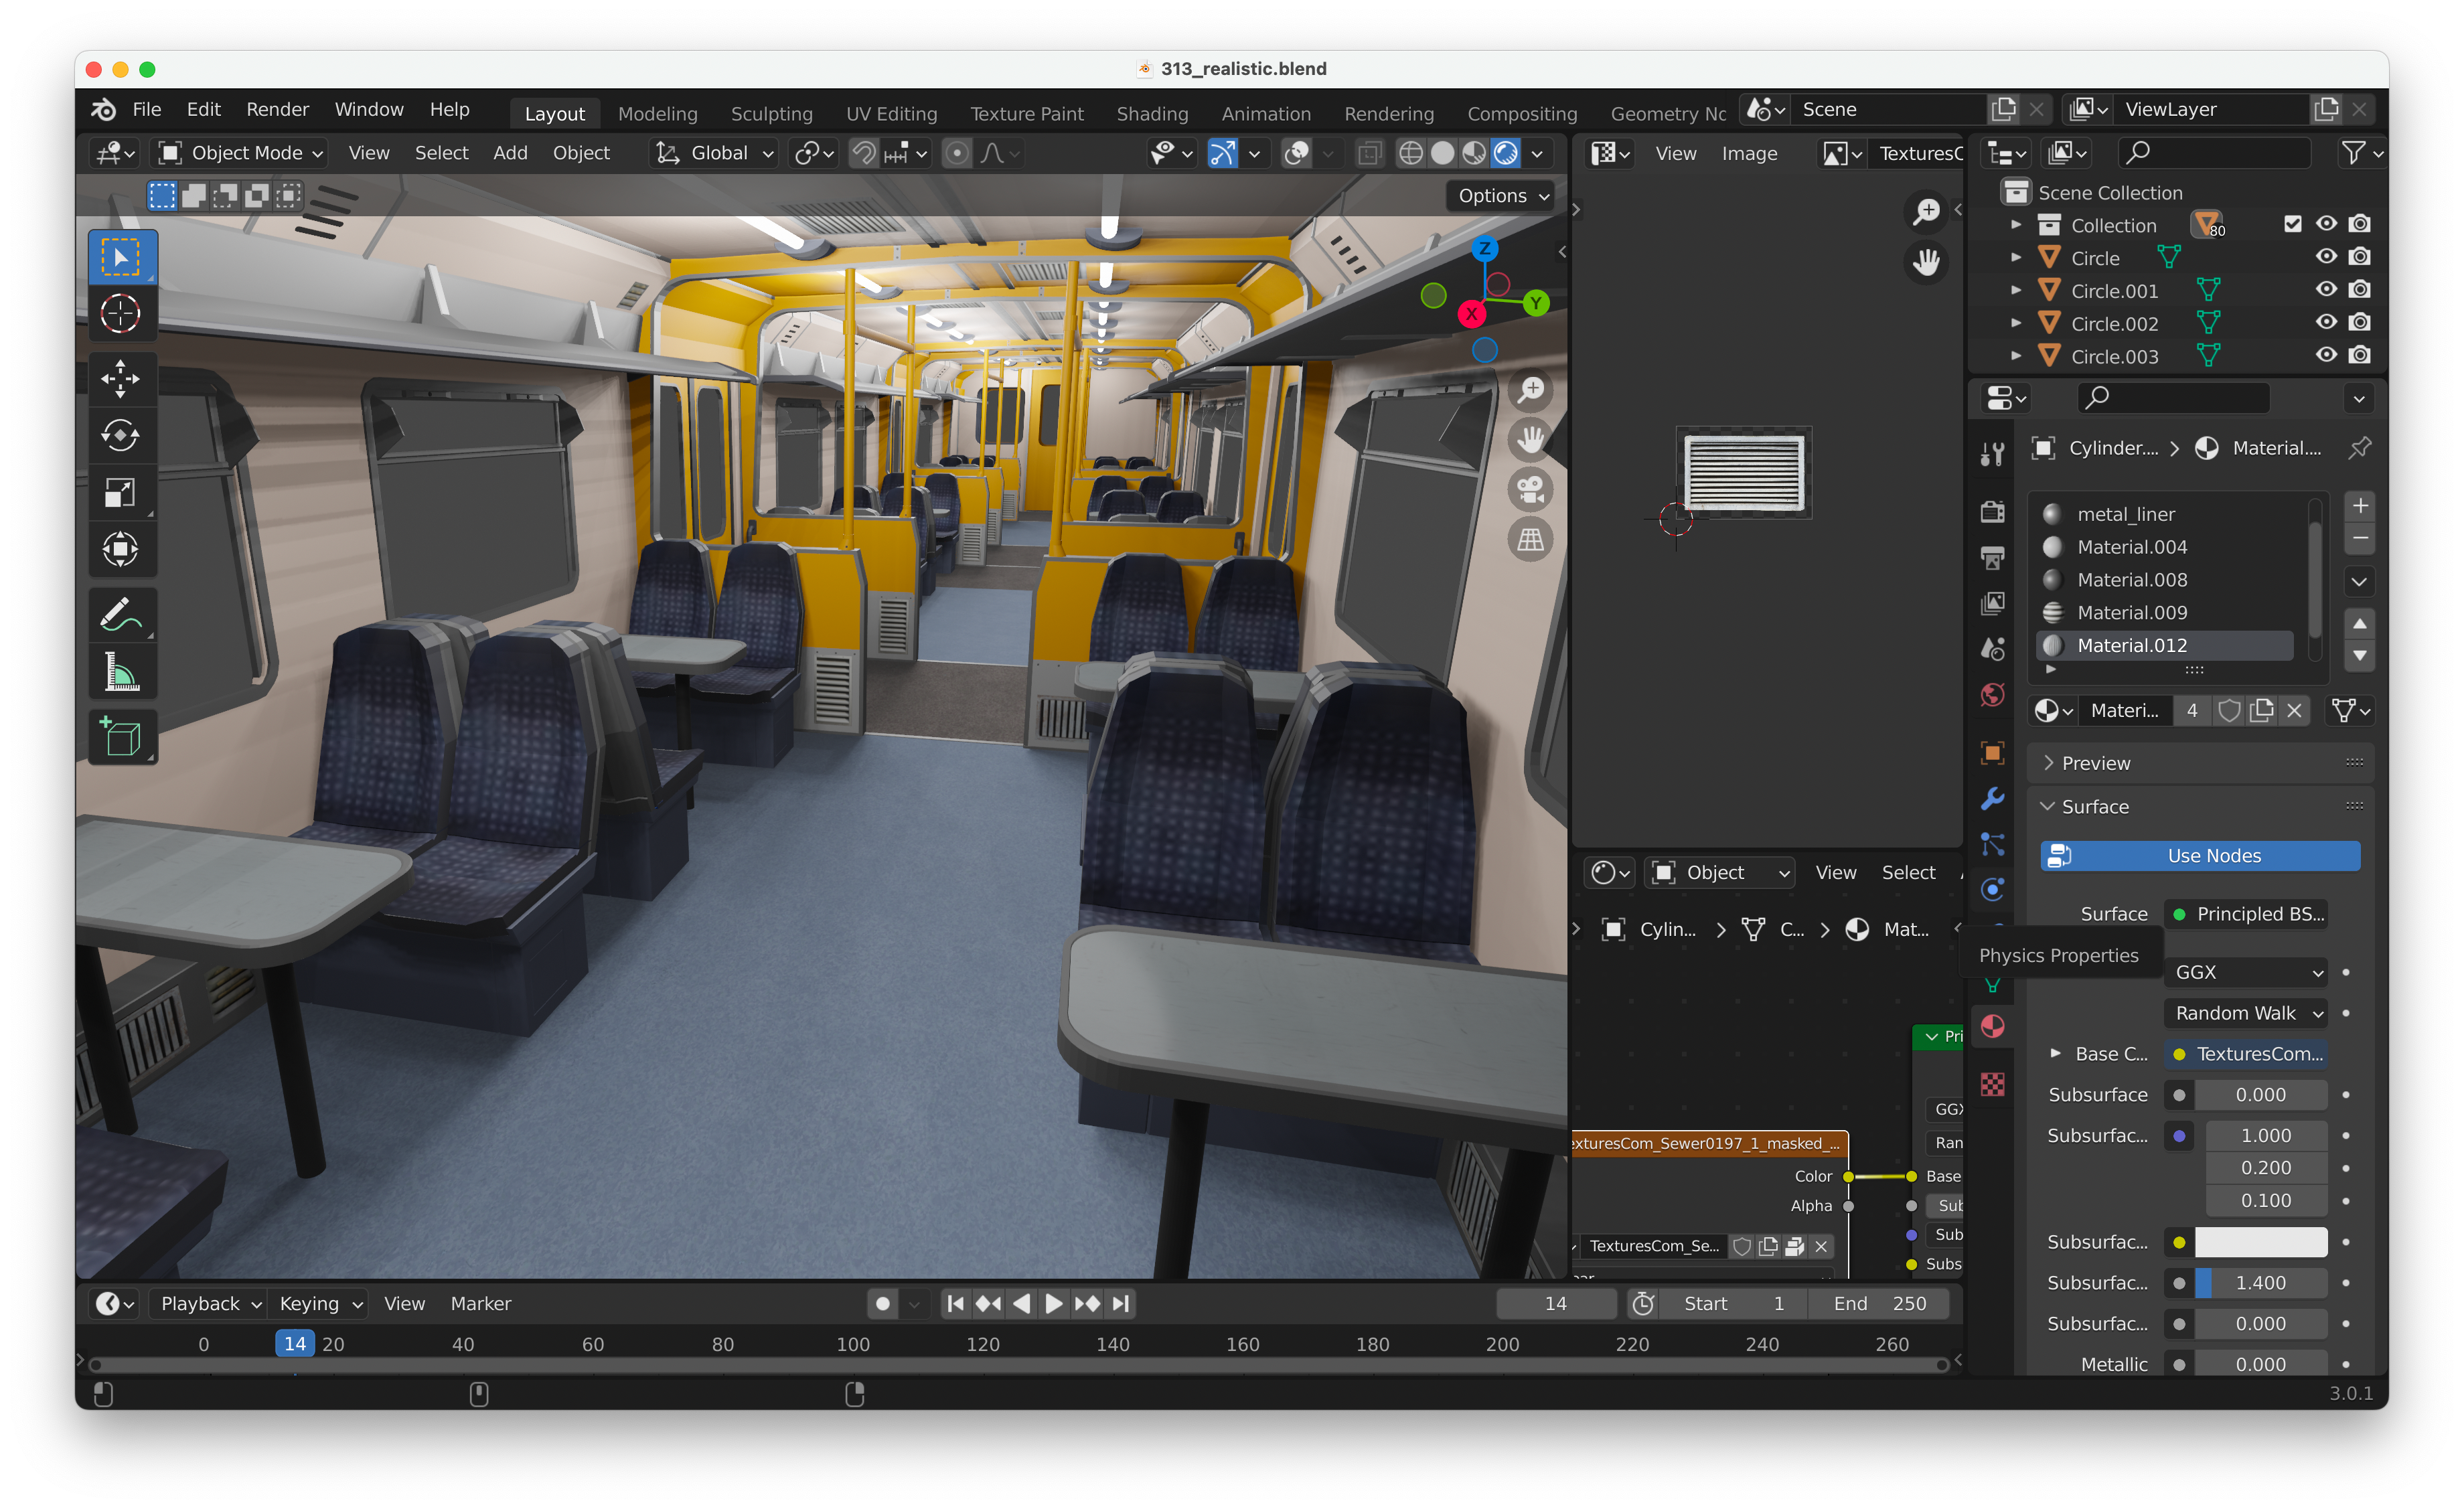Select the Scale tool

click(x=120, y=492)
